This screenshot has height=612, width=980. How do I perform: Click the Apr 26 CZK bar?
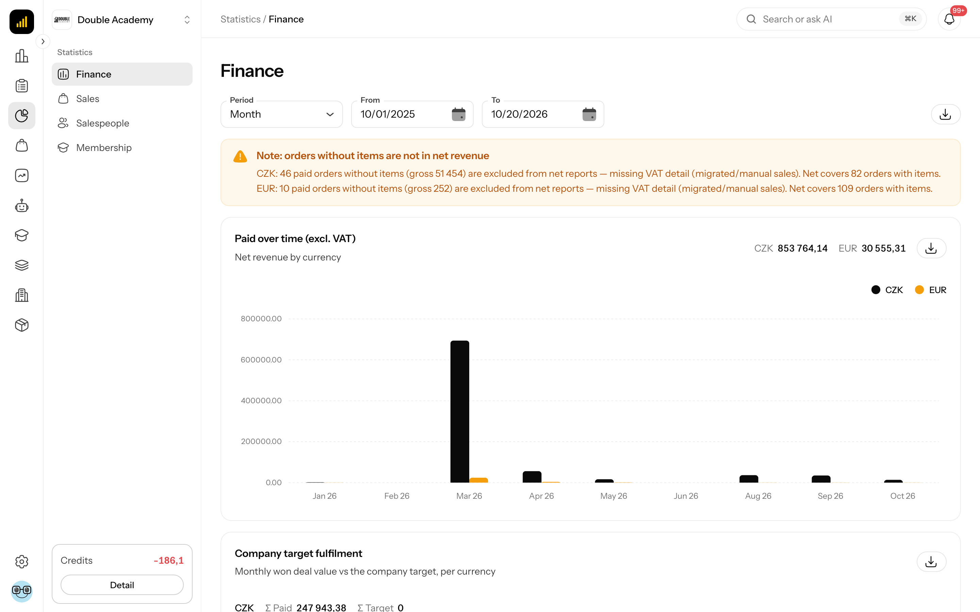pos(532,477)
